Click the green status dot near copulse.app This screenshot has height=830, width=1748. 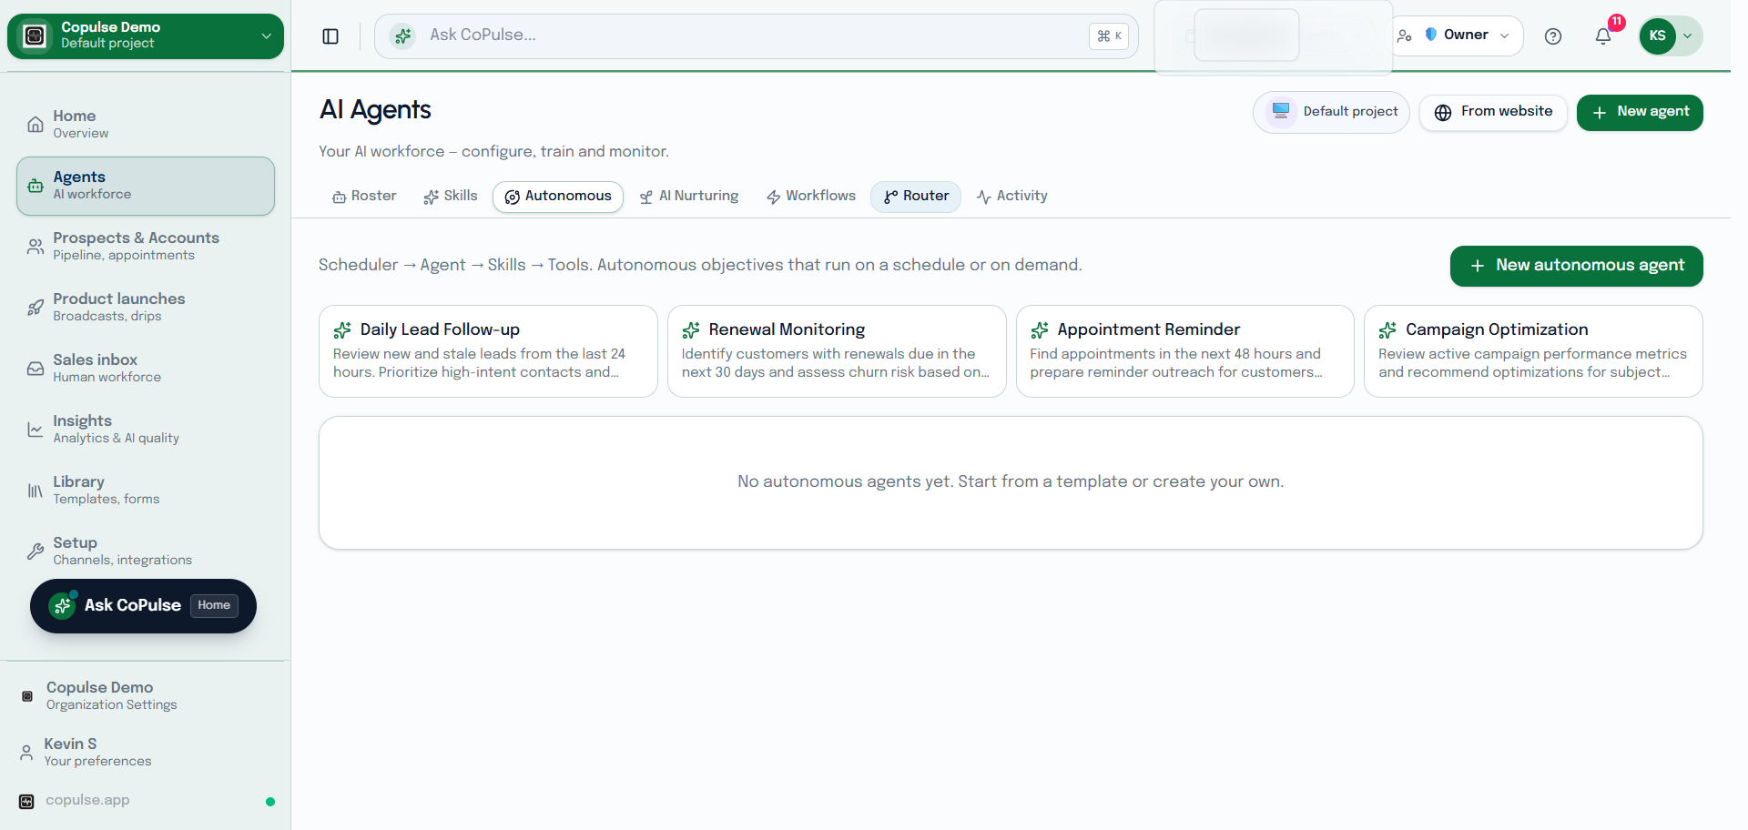pos(270,802)
